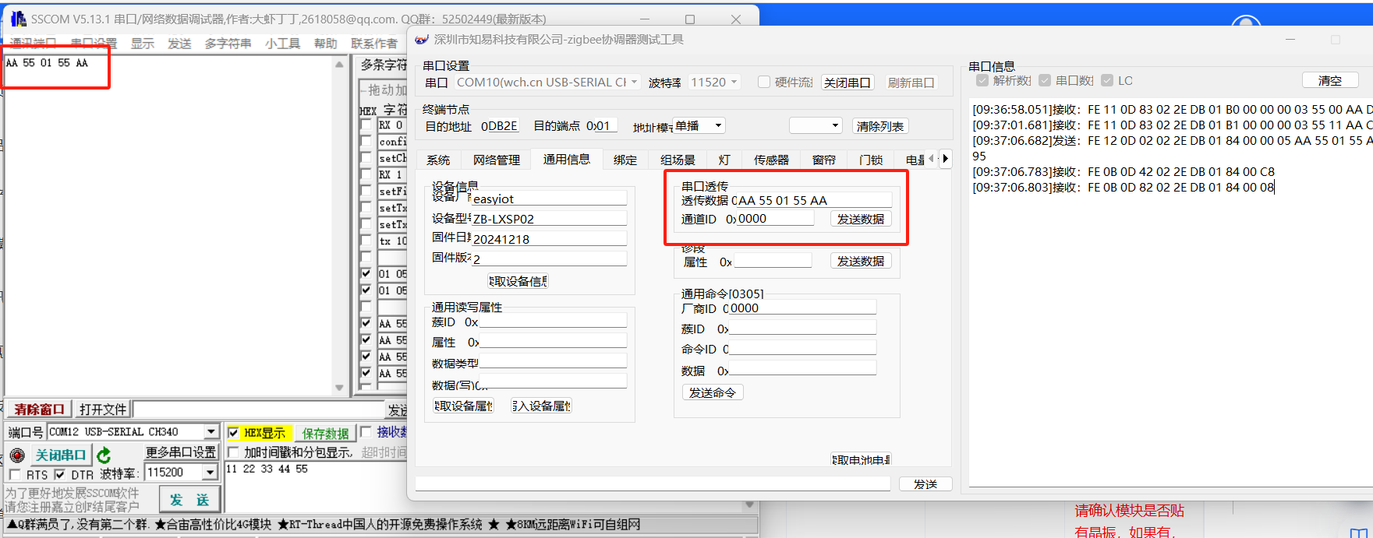Tick the 接收数 checkbox beside 保存数据

click(x=366, y=432)
